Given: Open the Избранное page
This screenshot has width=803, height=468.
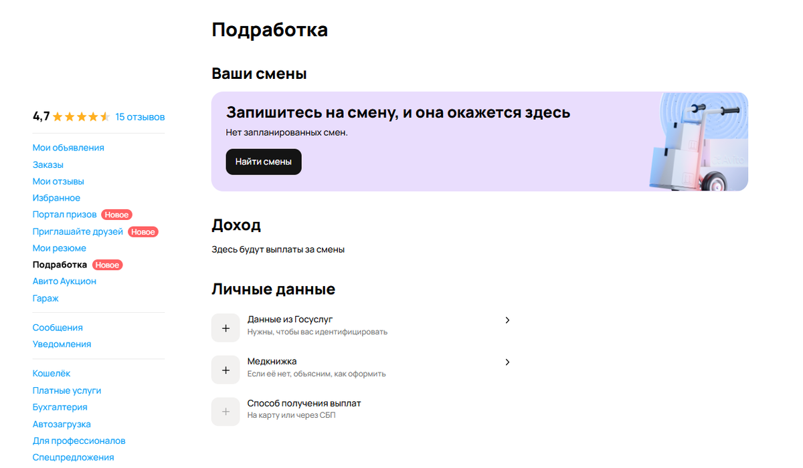Looking at the screenshot, I should [x=56, y=197].
